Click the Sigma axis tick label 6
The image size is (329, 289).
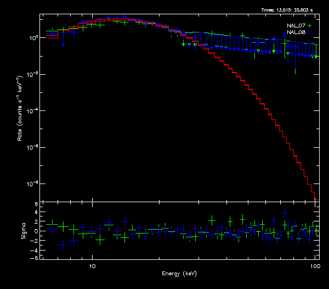36,204
